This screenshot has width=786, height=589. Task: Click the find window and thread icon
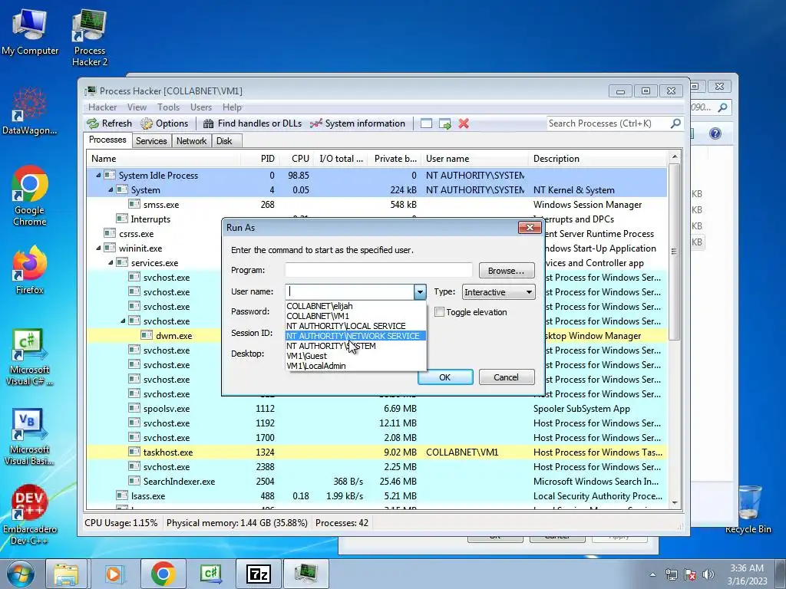[444, 123]
